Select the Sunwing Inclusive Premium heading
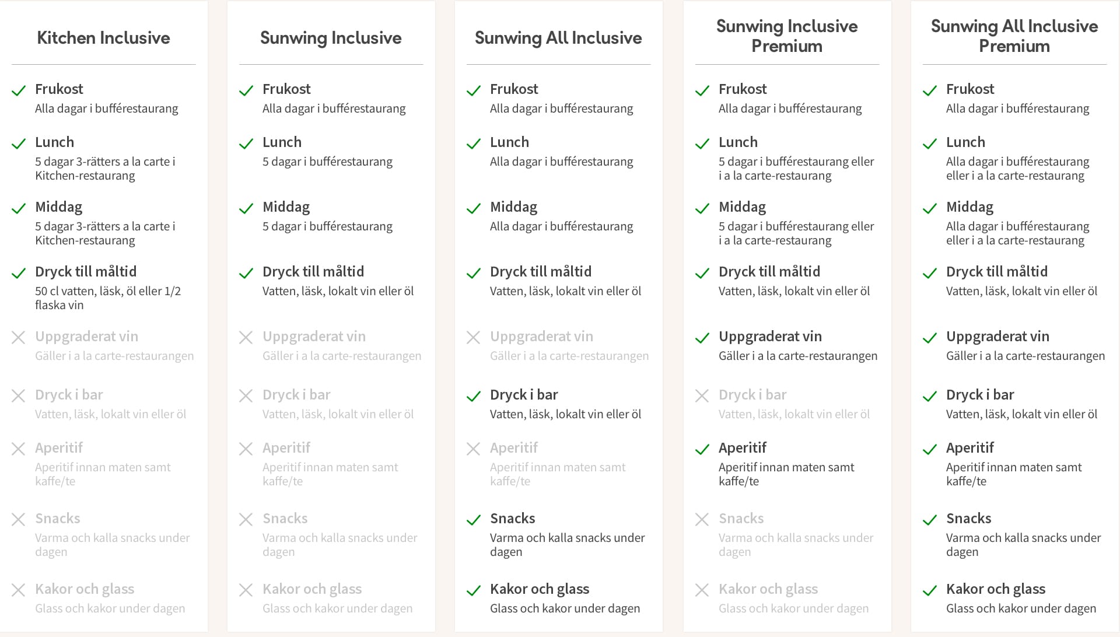1120x637 pixels. [x=787, y=36]
